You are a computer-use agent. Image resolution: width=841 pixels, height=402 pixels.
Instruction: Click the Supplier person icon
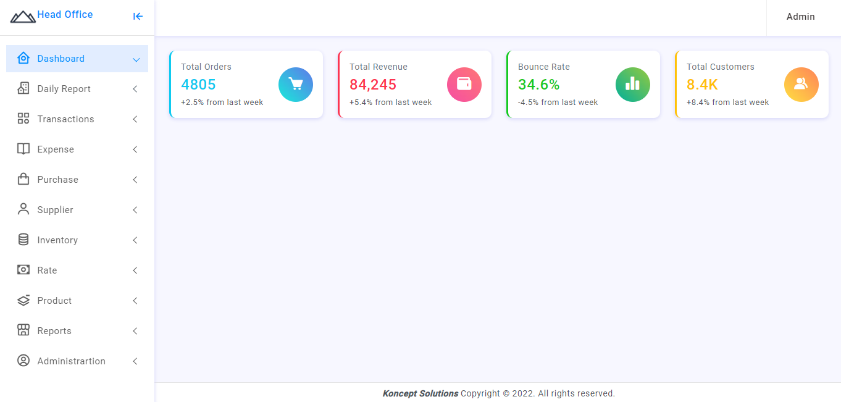tap(23, 209)
